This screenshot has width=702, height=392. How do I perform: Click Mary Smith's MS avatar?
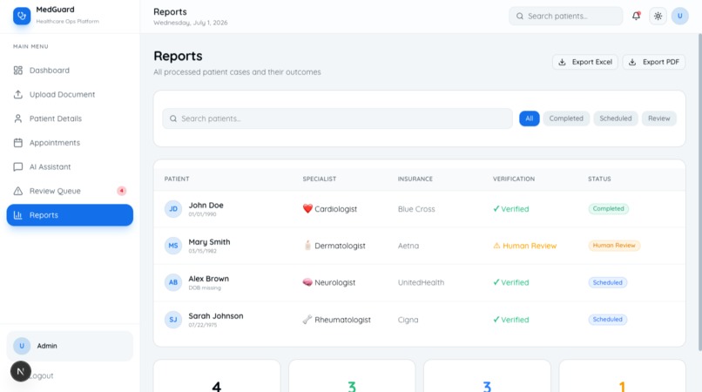point(172,246)
